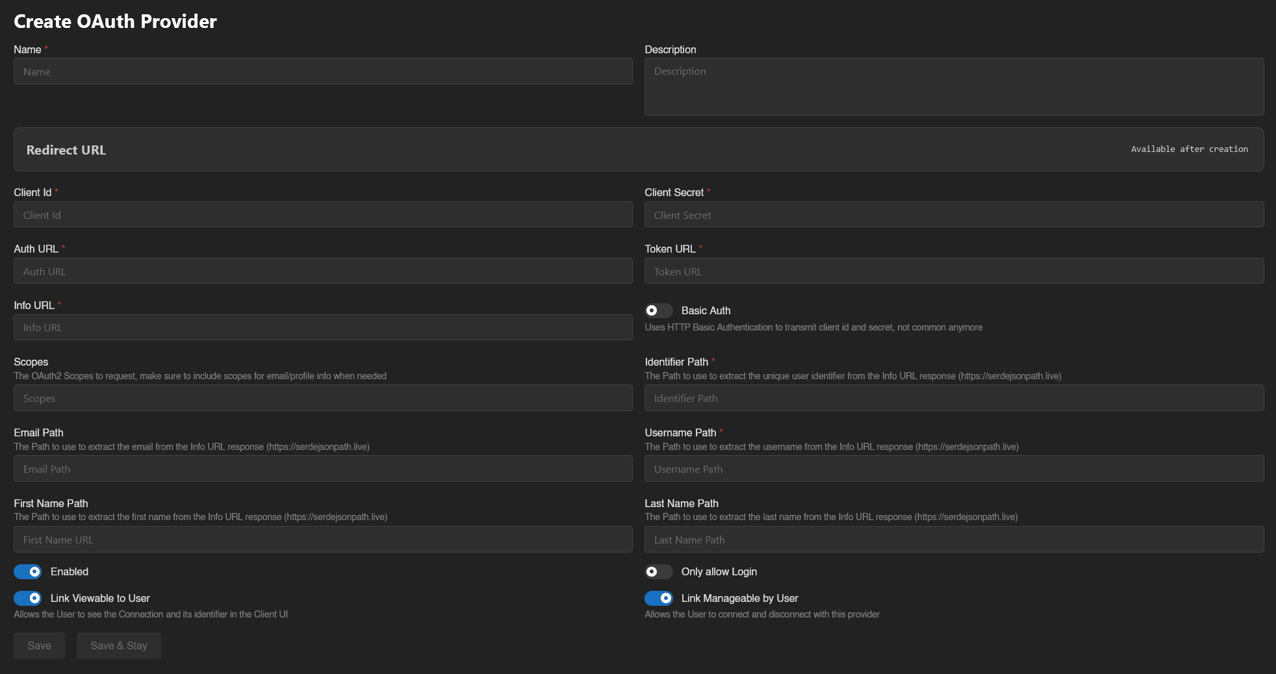This screenshot has width=1276, height=674.
Task: Disable the Link Manageable by User toggle
Action: pos(658,598)
